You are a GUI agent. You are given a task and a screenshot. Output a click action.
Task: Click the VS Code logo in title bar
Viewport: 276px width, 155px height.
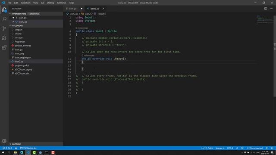3,3
